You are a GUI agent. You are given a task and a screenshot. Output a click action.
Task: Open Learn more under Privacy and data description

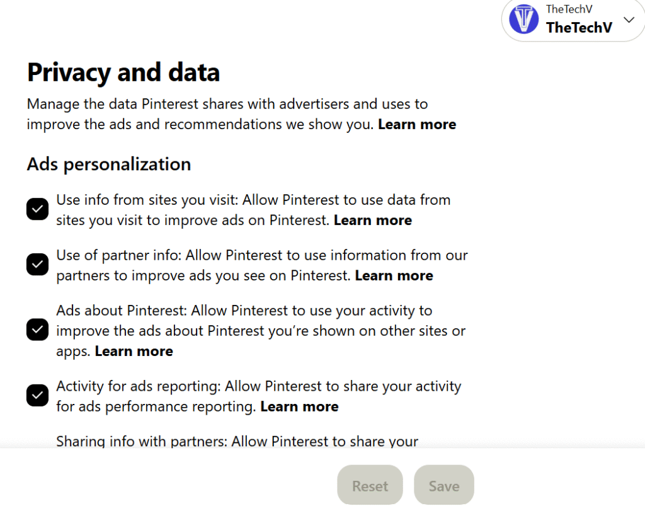[x=417, y=124]
